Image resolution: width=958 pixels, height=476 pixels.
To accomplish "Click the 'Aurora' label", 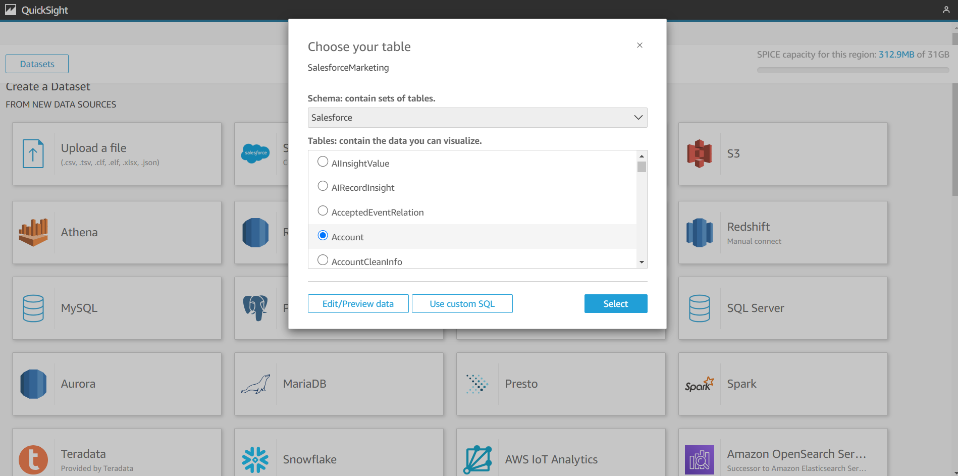I will tap(78, 384).
